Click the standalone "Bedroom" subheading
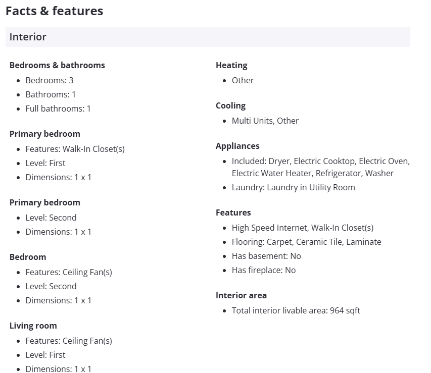This screenshot has height=373, width=431. pos(28,257)
